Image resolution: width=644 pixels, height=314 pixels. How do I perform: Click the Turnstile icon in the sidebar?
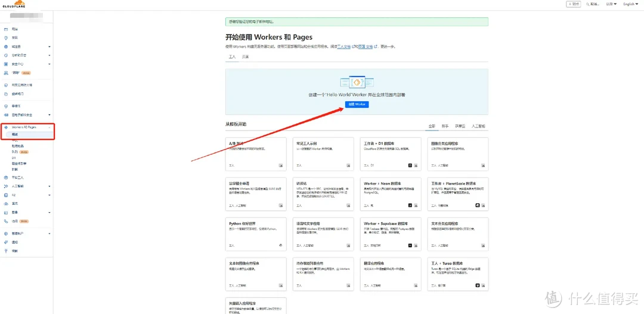(6, 94)
